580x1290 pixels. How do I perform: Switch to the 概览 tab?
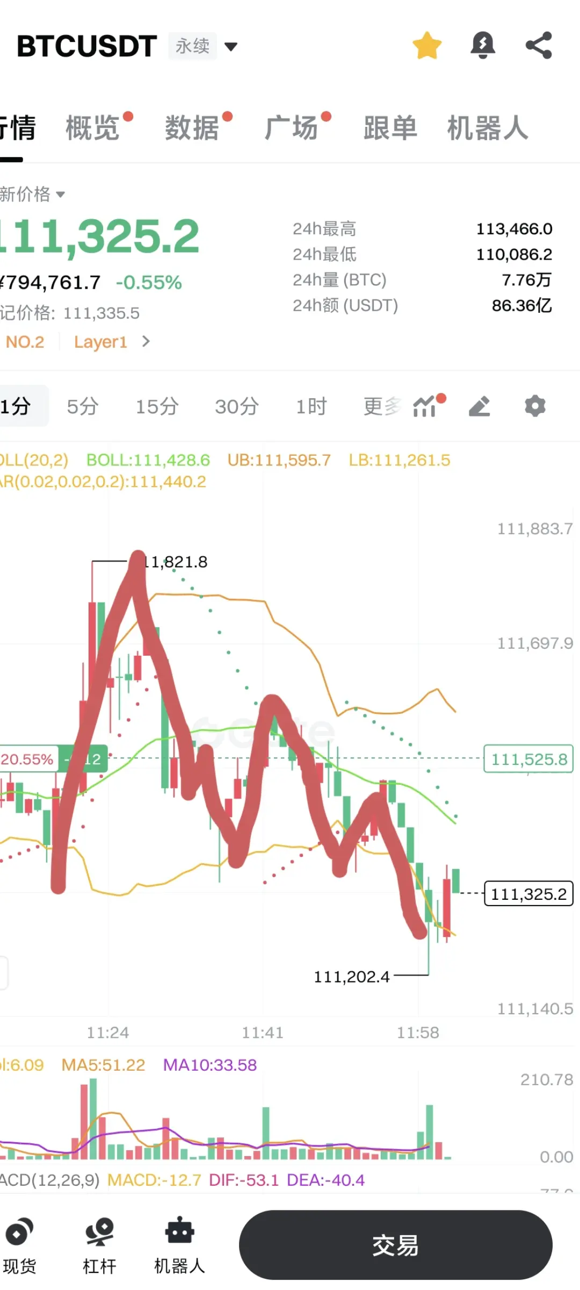[x=93, y=128]
